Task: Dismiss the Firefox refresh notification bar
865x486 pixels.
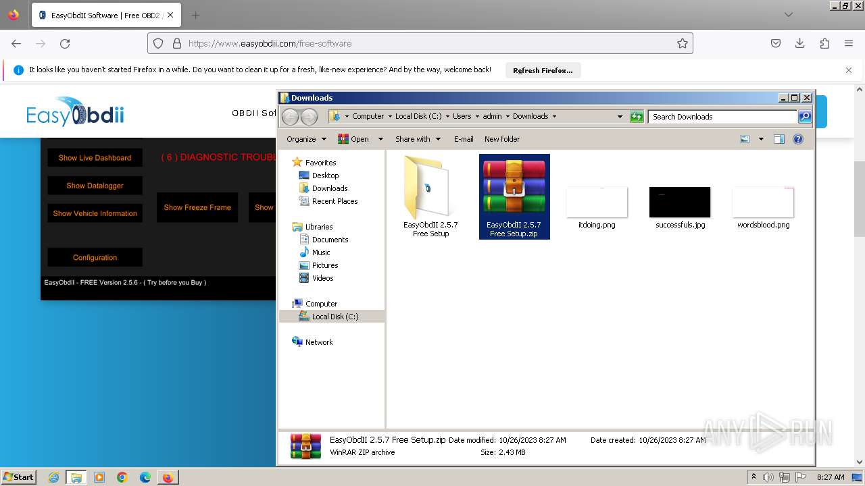Action: tap(849, 70)
